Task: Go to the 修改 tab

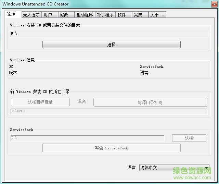Action: [66, 14]
